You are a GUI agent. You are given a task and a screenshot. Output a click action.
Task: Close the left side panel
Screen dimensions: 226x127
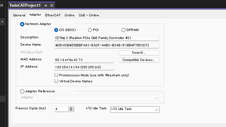(2, 5)
